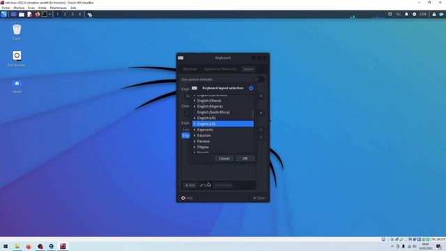Toggle the Use system defaults switch
This screenshot has width=446, height=251.
(259, 79)
